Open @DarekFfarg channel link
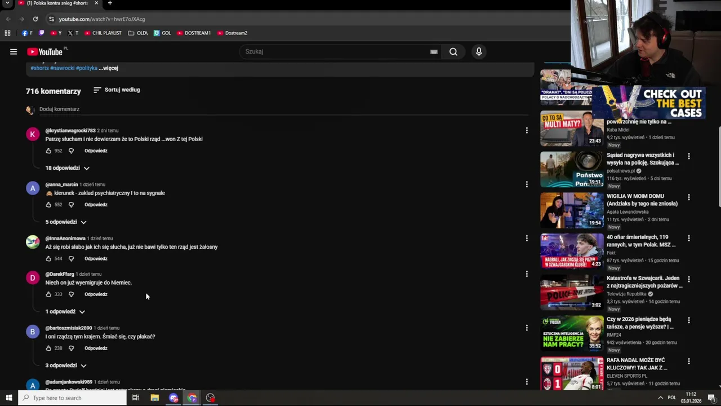 click(x=60, y=274)
